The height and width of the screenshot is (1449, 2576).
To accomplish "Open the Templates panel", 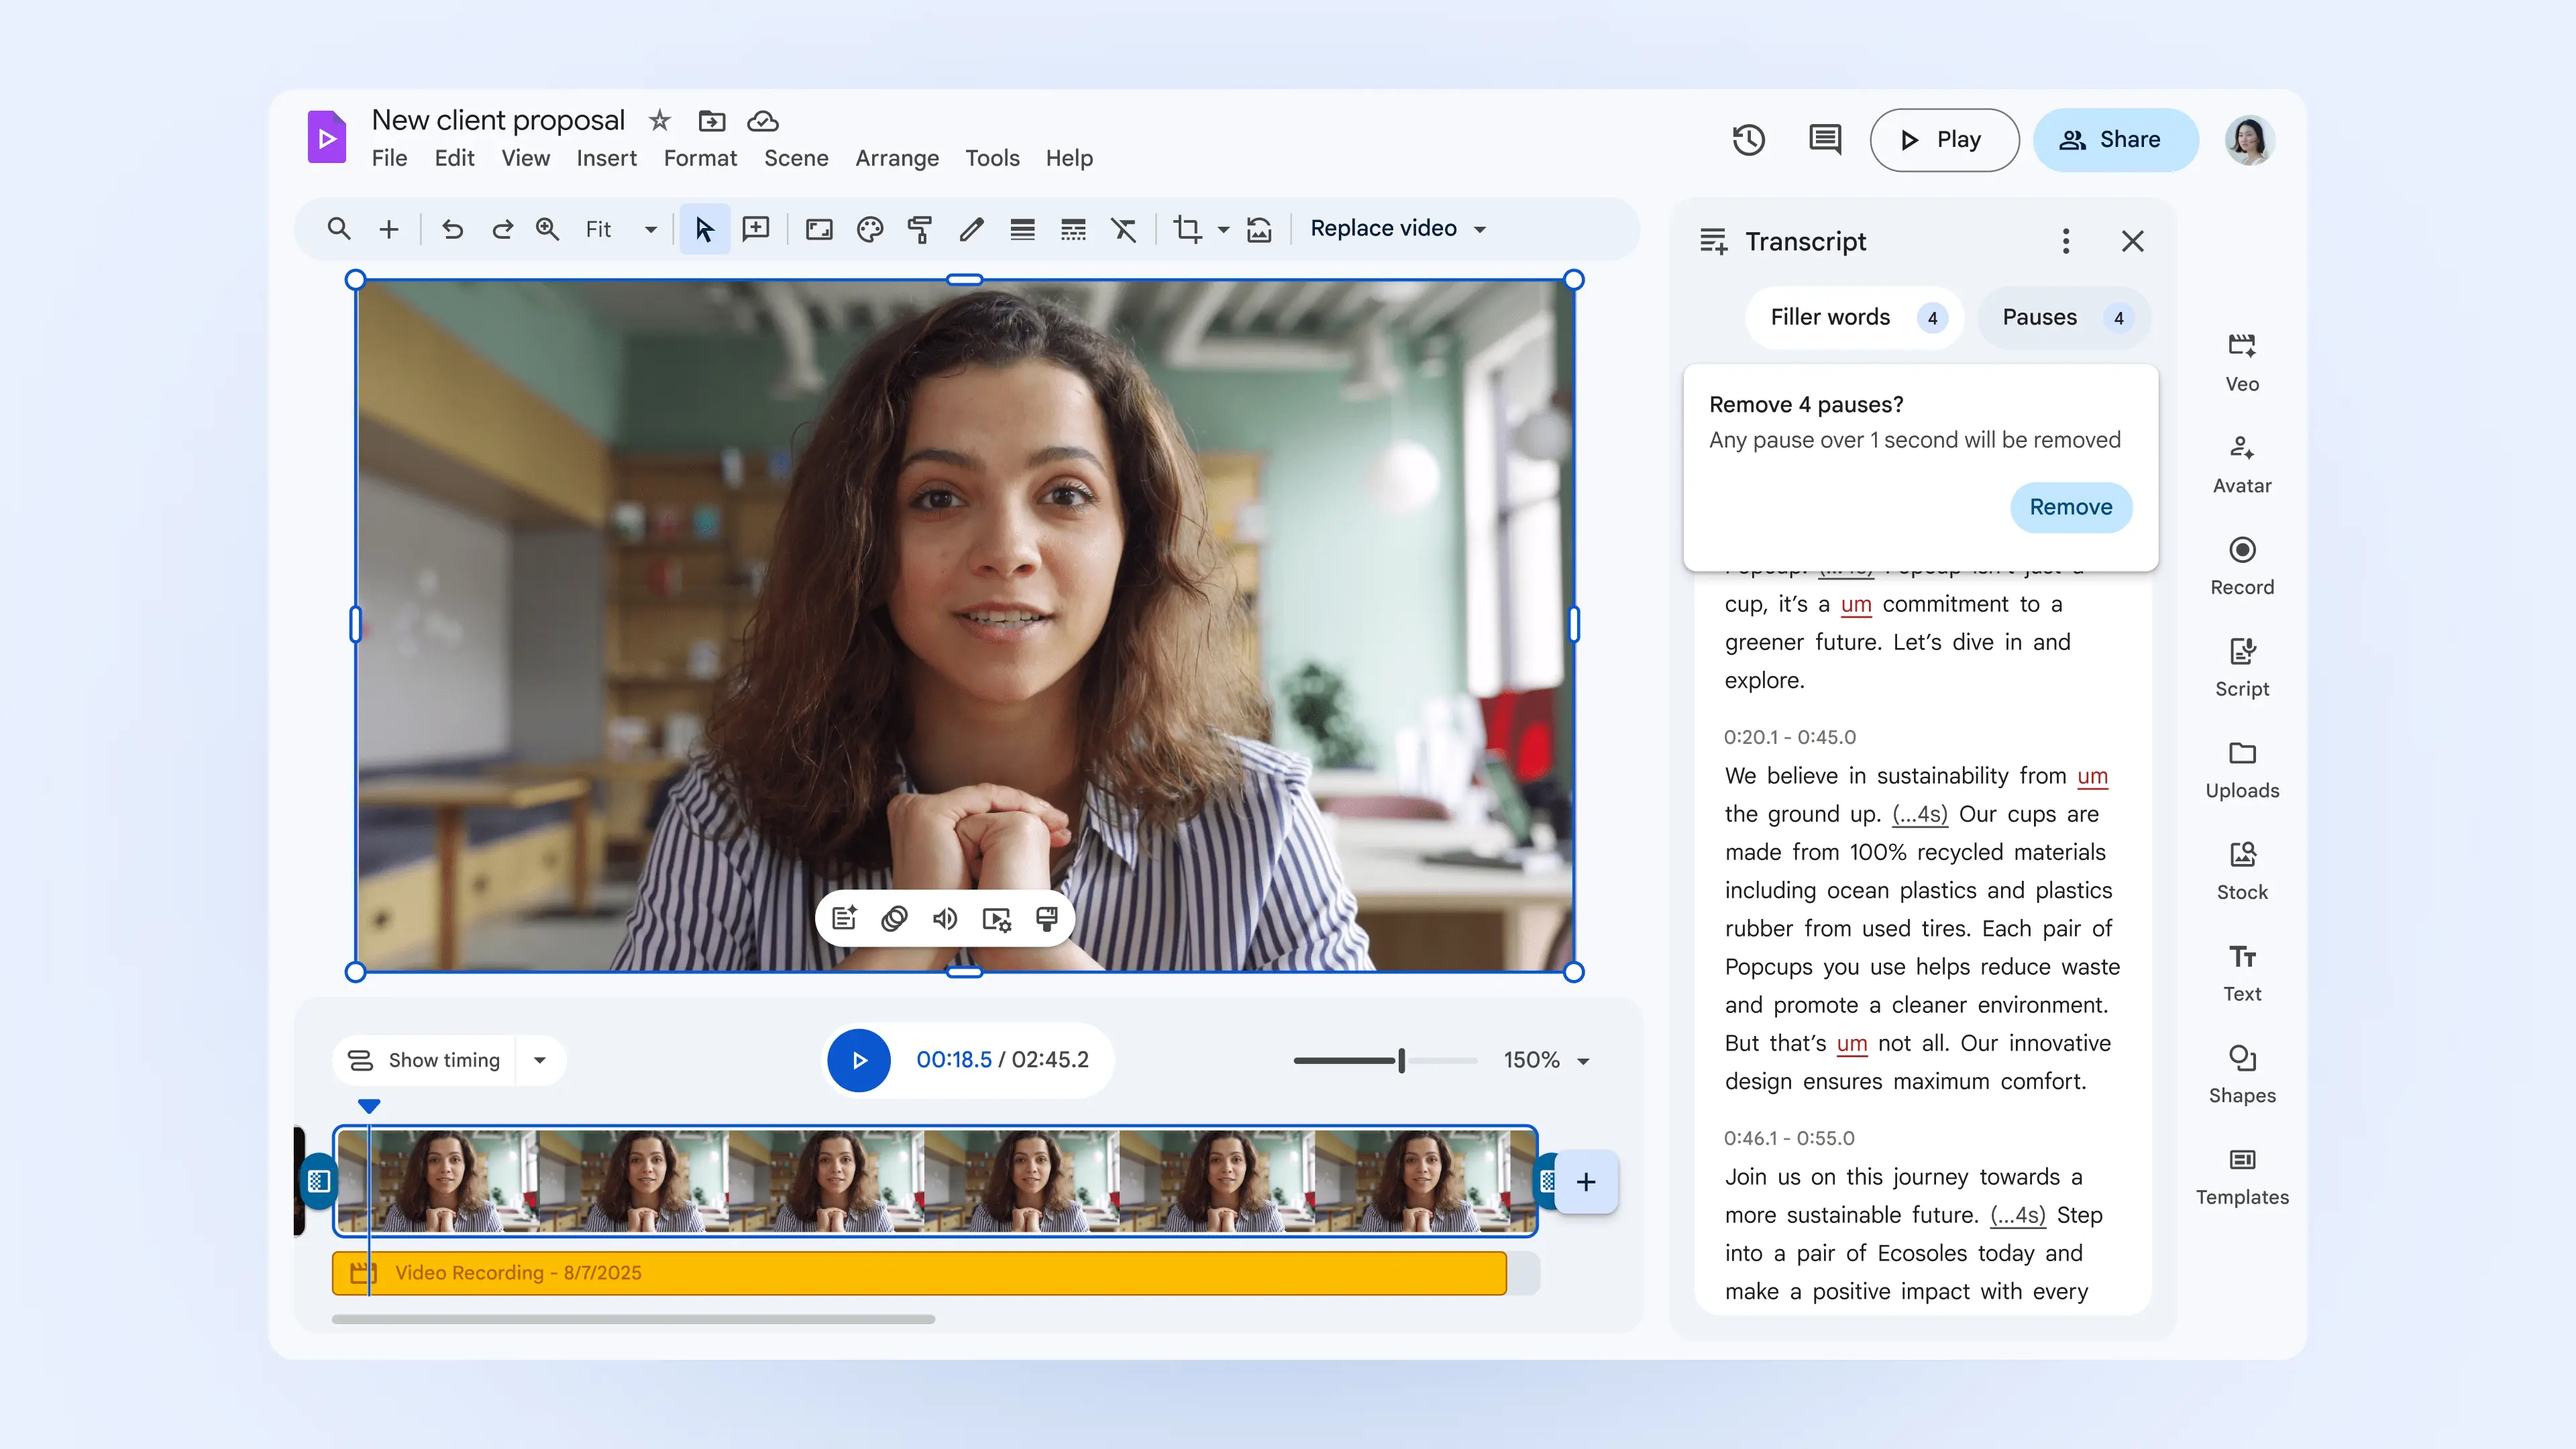I will coord(2241,1170).
